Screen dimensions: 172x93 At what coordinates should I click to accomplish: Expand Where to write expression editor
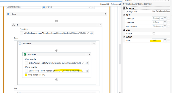[x=83, y=71]
